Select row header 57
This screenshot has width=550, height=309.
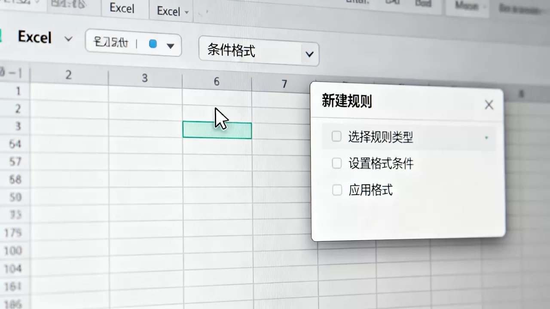[15, 162]
